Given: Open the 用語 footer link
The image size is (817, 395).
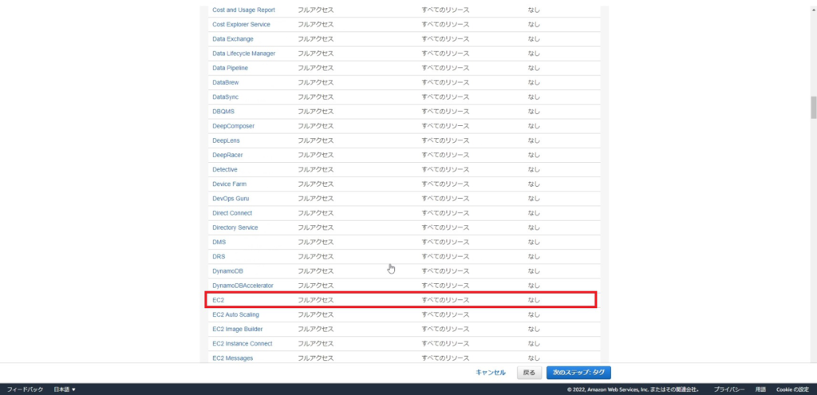Looking at the screenshot, I should coord(760,389).
